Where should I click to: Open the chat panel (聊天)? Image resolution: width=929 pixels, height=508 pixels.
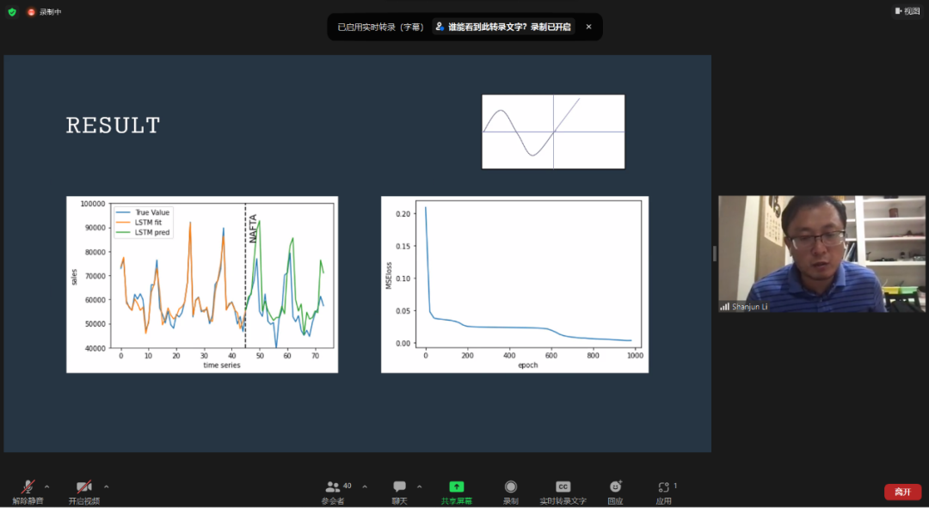tap(399, 487)
